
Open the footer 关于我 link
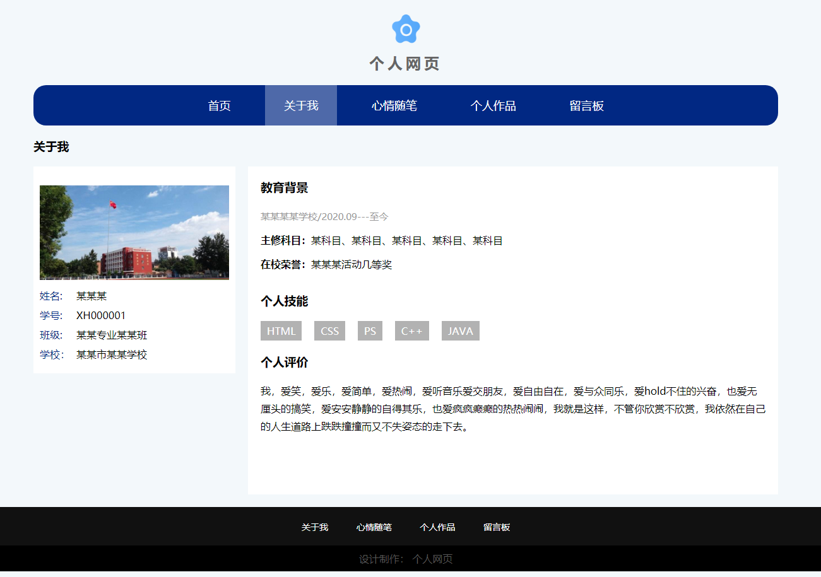pos(315,527)
